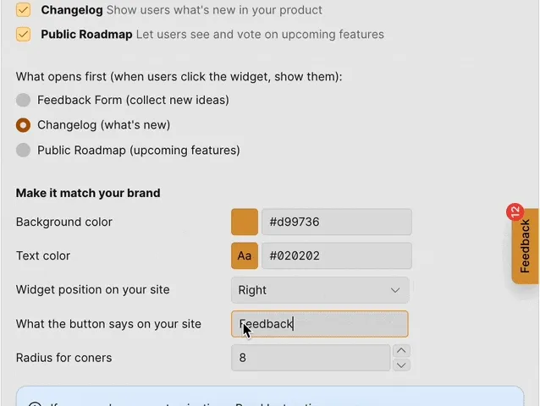Click the text color Aa swatch
The image size is (540, 406).
tap(245, 256)
